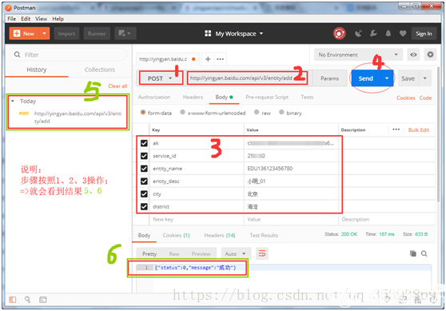Click the Save button

[x=408, y=78]
